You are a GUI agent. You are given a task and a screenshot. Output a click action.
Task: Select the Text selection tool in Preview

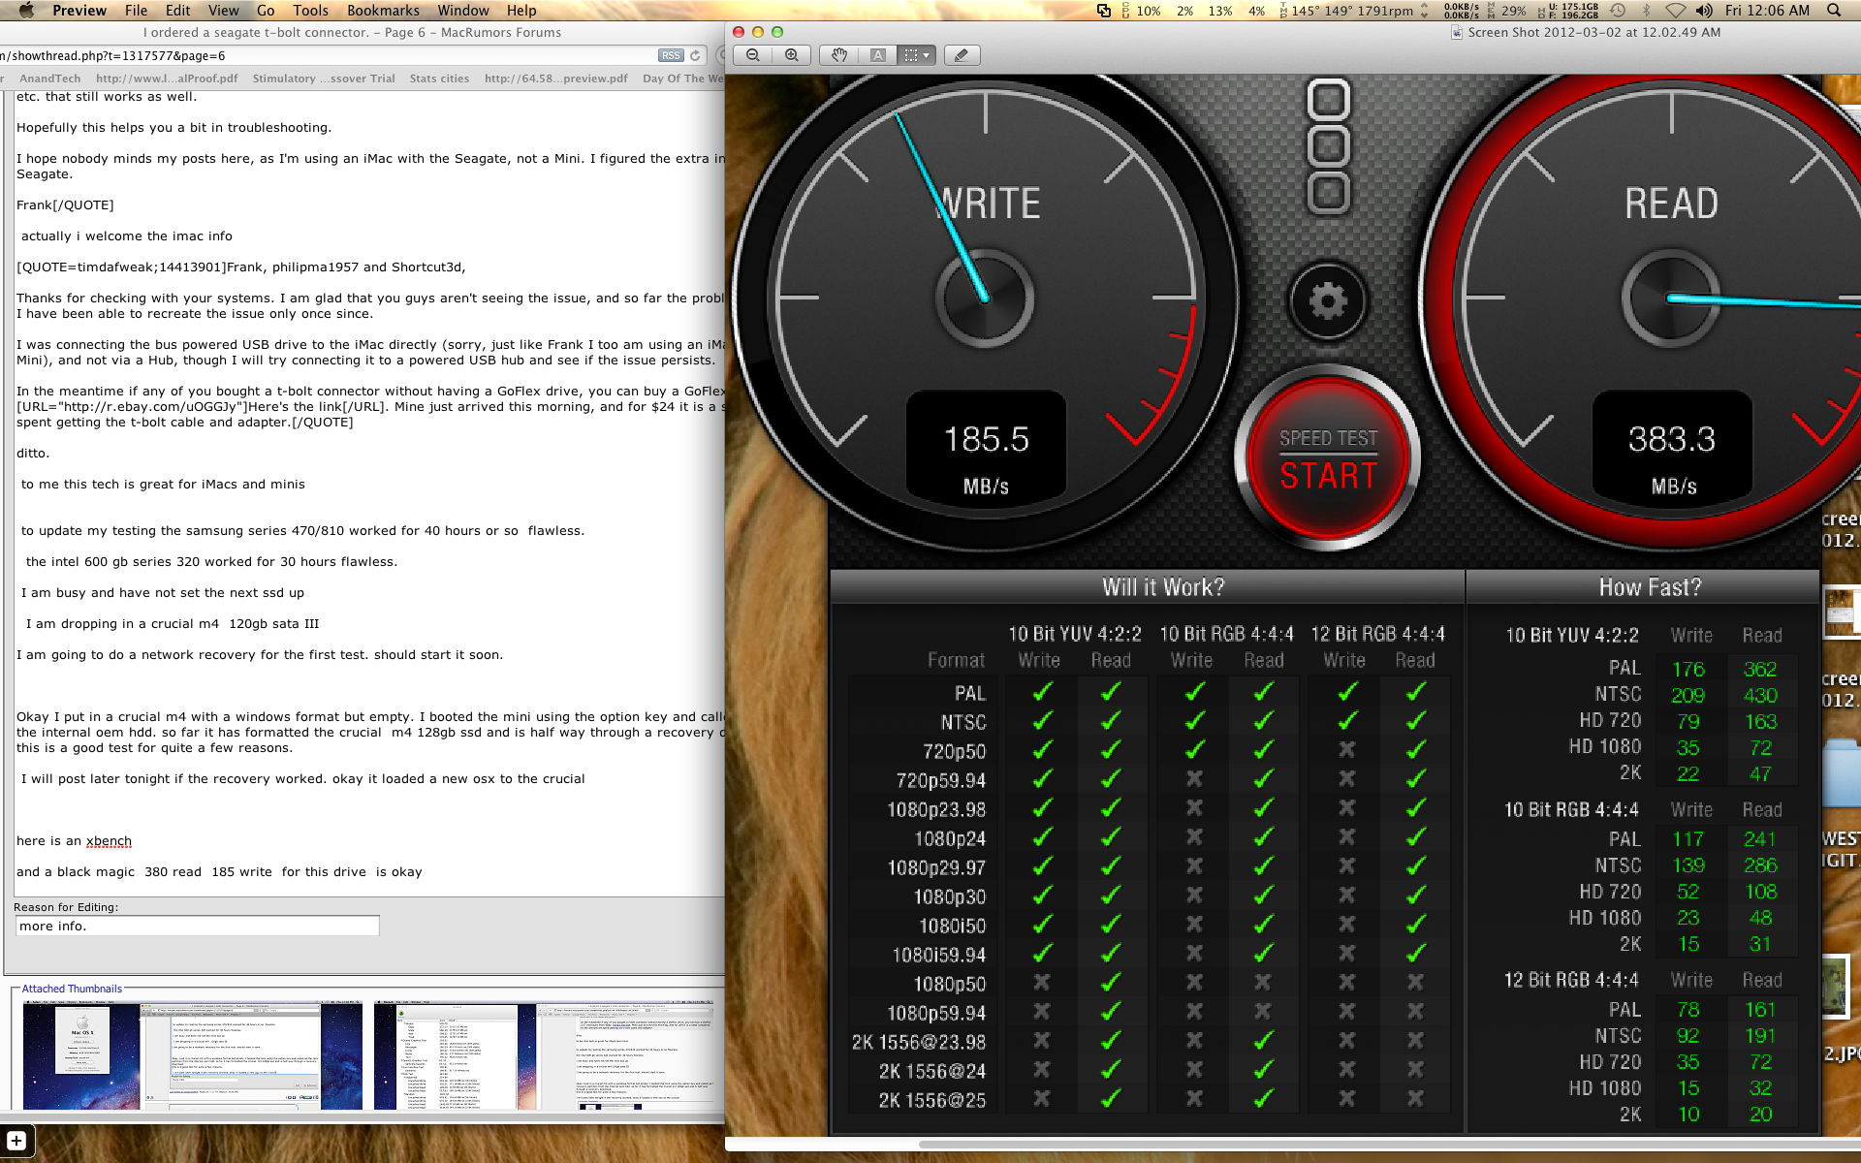click(x=878, y=55)
